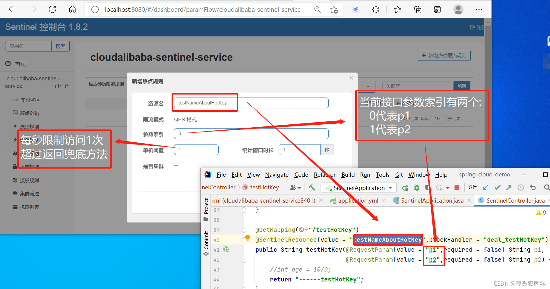This screenshot has width=550, height=289.
Task: Open the favorites list icon
Action: pyautogui.click(x=398, y=10)
